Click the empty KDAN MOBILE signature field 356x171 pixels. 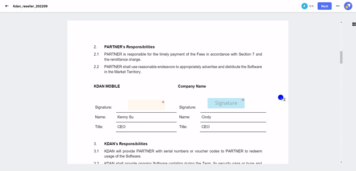(x=146, y=105)
